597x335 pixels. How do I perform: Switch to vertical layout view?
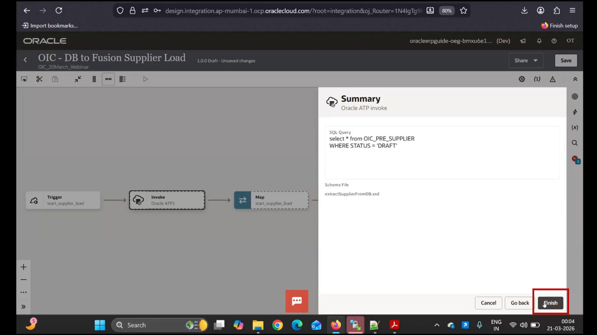click(x=94, y=79)
